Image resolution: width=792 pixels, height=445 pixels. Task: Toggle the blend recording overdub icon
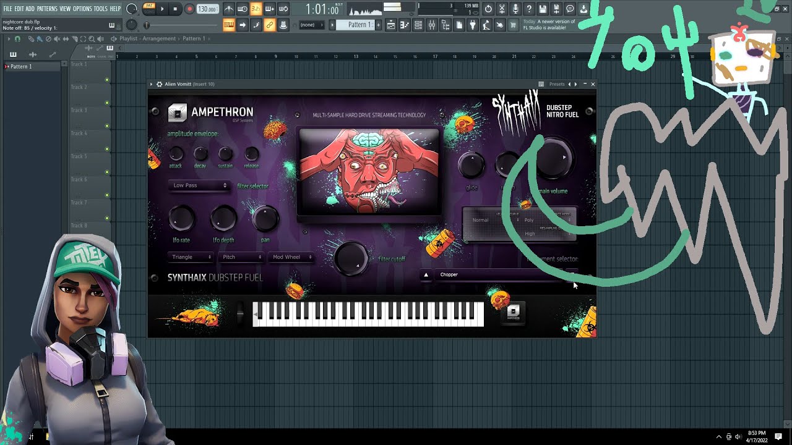[x=270, y=9]
